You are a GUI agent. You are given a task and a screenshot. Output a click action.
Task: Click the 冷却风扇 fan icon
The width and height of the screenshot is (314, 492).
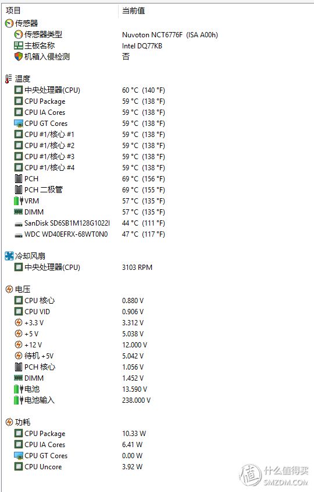[9, 256]
